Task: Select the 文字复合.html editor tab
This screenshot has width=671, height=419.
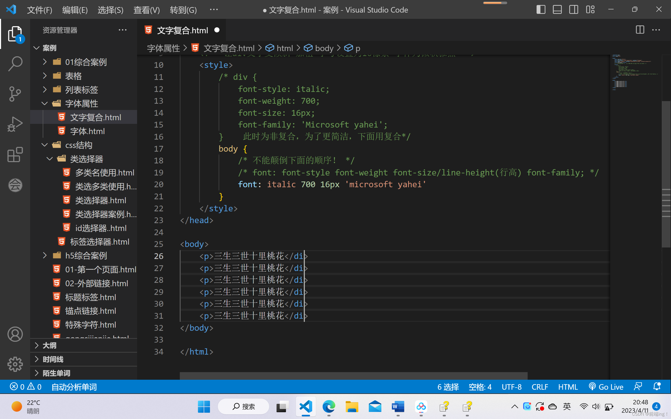Action: pyautogui.click(x=182, y=30)
